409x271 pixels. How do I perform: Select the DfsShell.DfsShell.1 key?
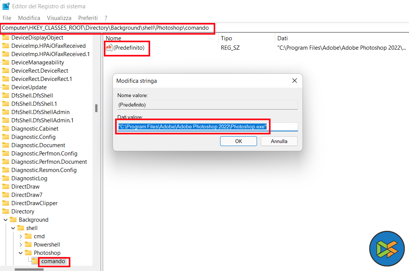34,104
